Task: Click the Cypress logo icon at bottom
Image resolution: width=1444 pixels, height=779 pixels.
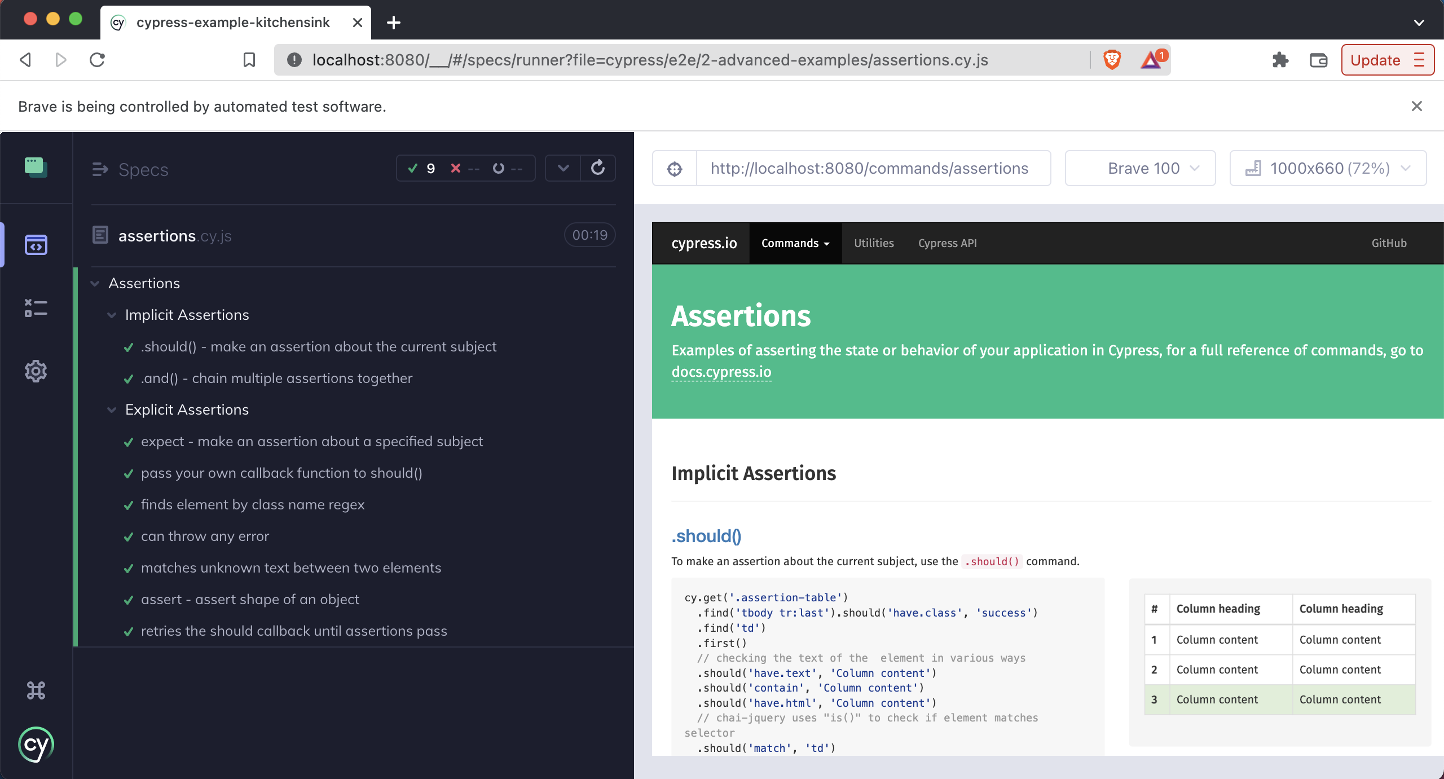Action: 37,743
